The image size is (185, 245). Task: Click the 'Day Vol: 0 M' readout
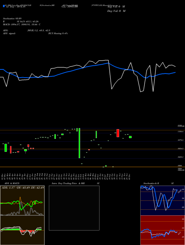116,11
